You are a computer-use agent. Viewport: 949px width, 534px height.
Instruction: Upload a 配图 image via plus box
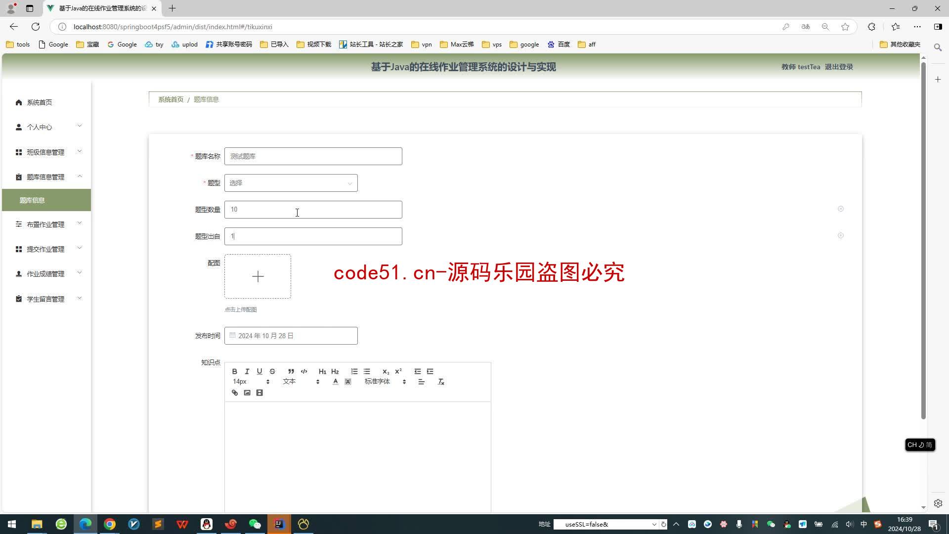coord(258,276)
